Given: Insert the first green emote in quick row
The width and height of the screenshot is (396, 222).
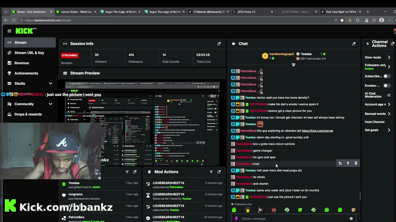Looking at the screenshot, I should (234, 210).
